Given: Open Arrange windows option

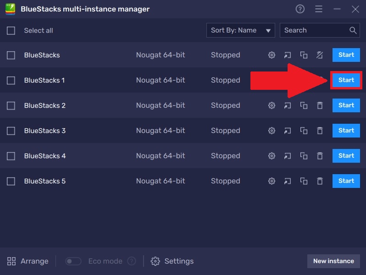Looking at the screenshot, I should pos(28,261).
